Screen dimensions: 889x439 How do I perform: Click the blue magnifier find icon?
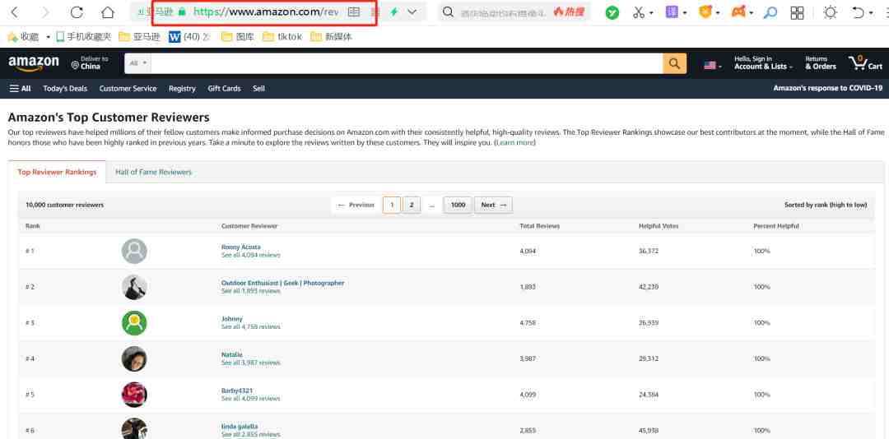click(770, 12)
